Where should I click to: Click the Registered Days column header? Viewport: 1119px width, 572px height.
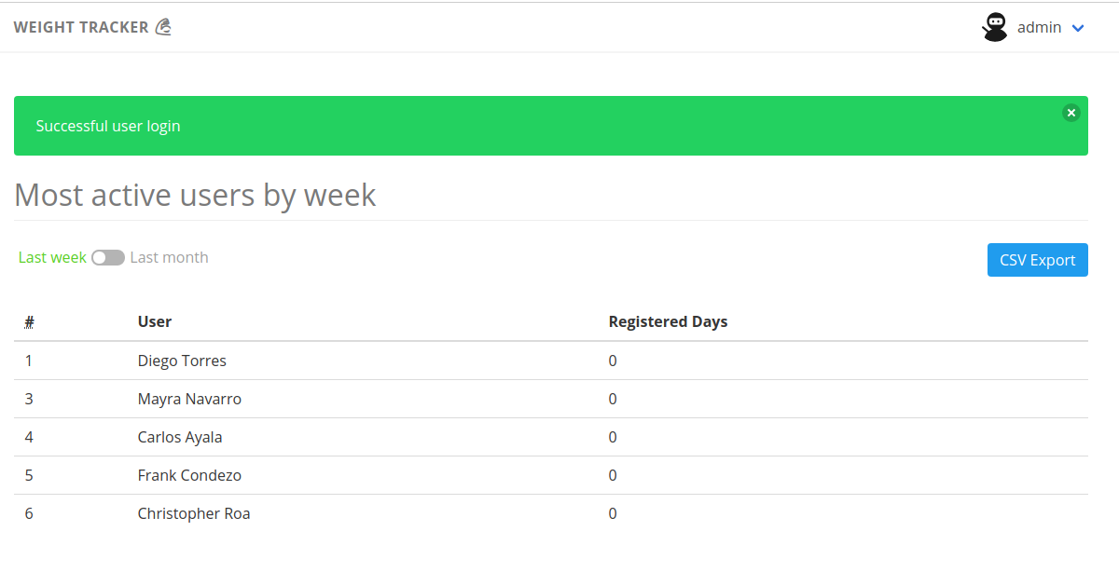coord(668,321)
